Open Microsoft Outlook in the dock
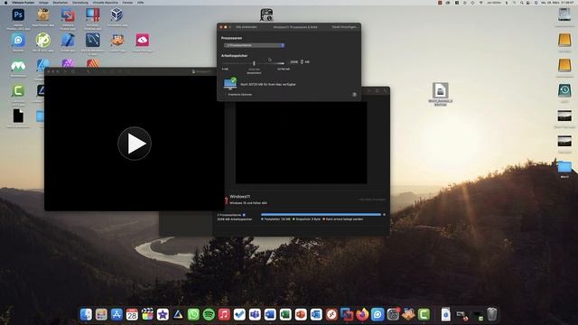Screen dimensions: 578x325 (x=316, y=314)
